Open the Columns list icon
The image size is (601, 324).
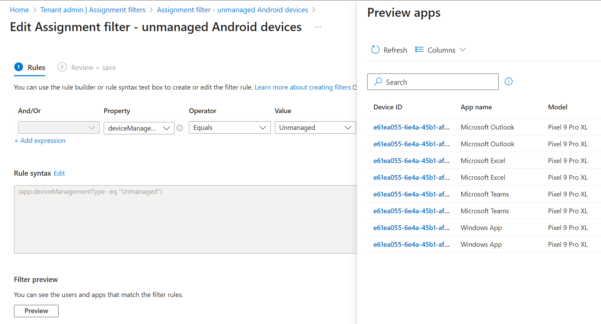419,50
